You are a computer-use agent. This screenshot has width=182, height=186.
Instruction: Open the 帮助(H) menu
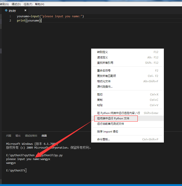click(x=39, y=4)
